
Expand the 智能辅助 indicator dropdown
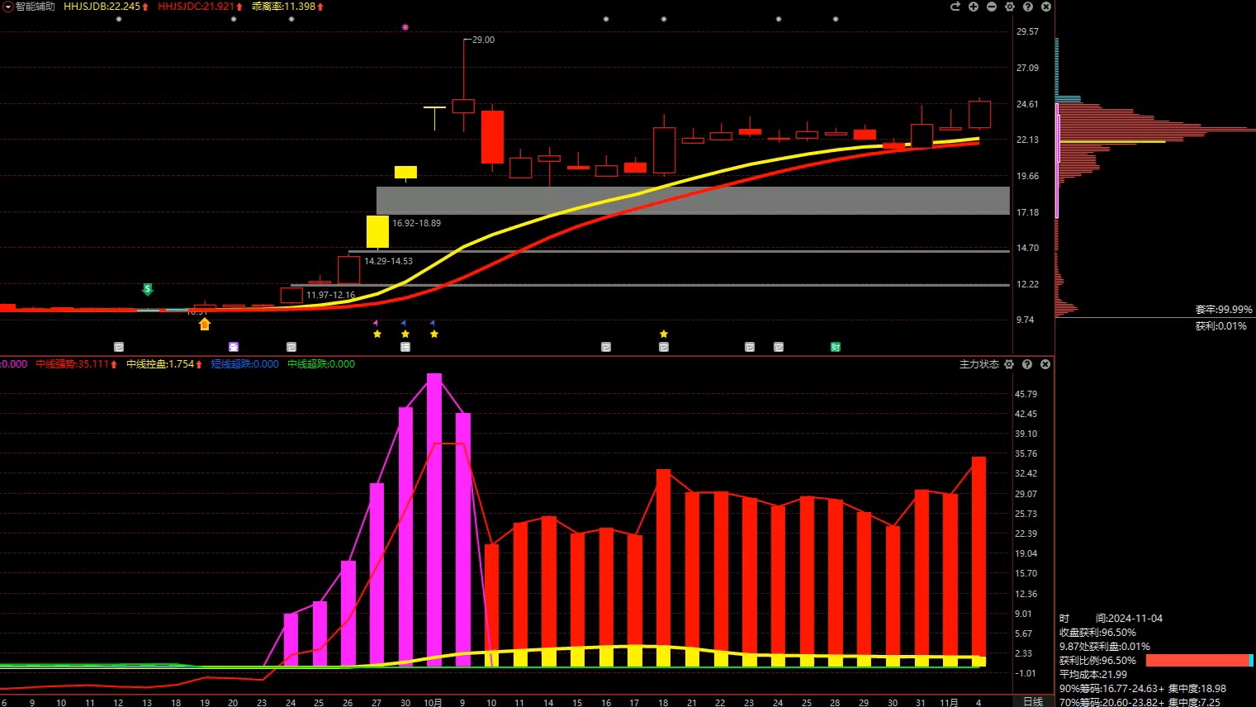(7, 7)
